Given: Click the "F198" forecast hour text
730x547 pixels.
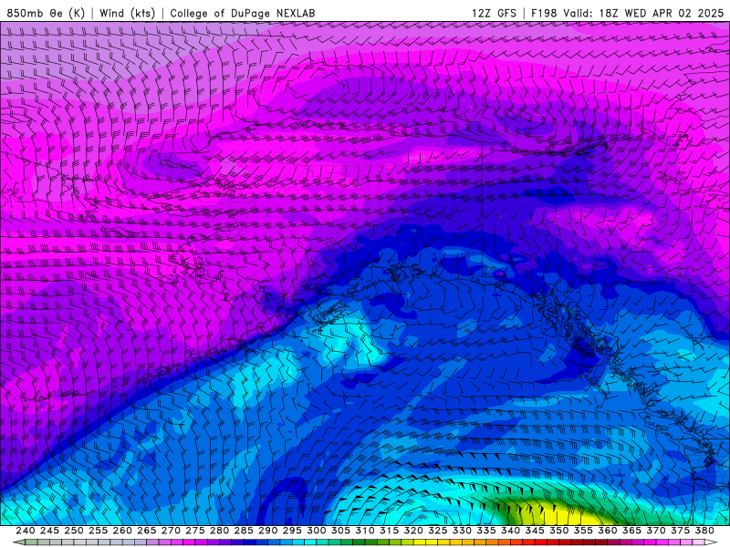Looking at the screenshot, I should point(544,13).
